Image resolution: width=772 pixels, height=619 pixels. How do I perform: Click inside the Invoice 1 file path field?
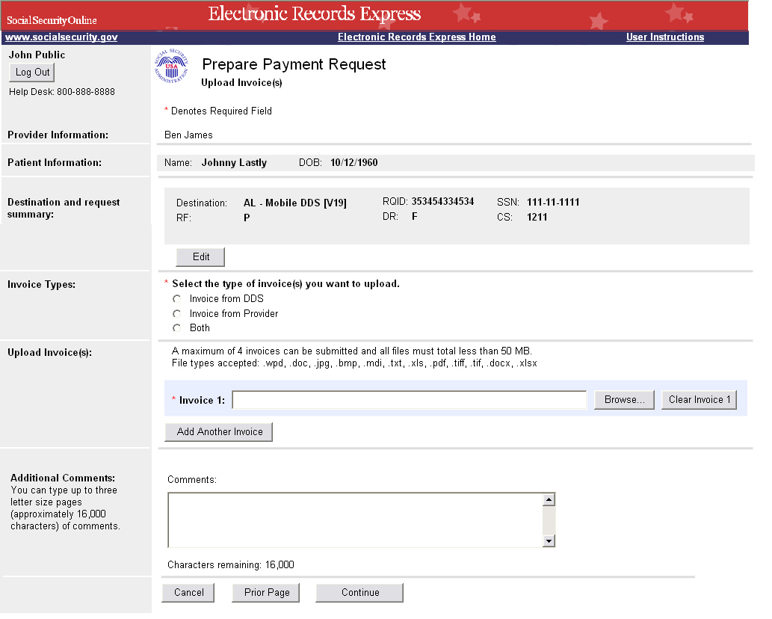click(409, 400)
